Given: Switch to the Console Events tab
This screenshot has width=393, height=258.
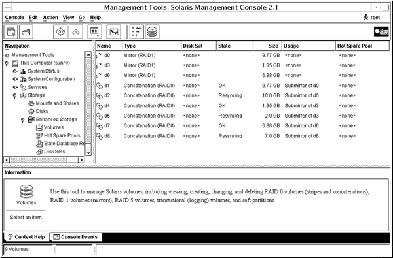Looking at the screenshot, I should [76, 236].
